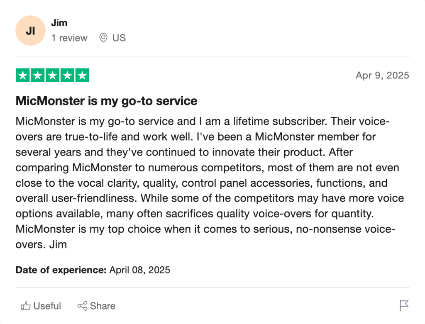Click the April 08, 2025 experience date

pos(140,270)
